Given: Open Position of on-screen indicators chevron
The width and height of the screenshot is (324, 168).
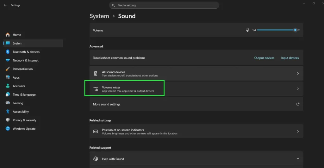Looking at the screenshot, I should pyautogui.click(x=298, y=131).
